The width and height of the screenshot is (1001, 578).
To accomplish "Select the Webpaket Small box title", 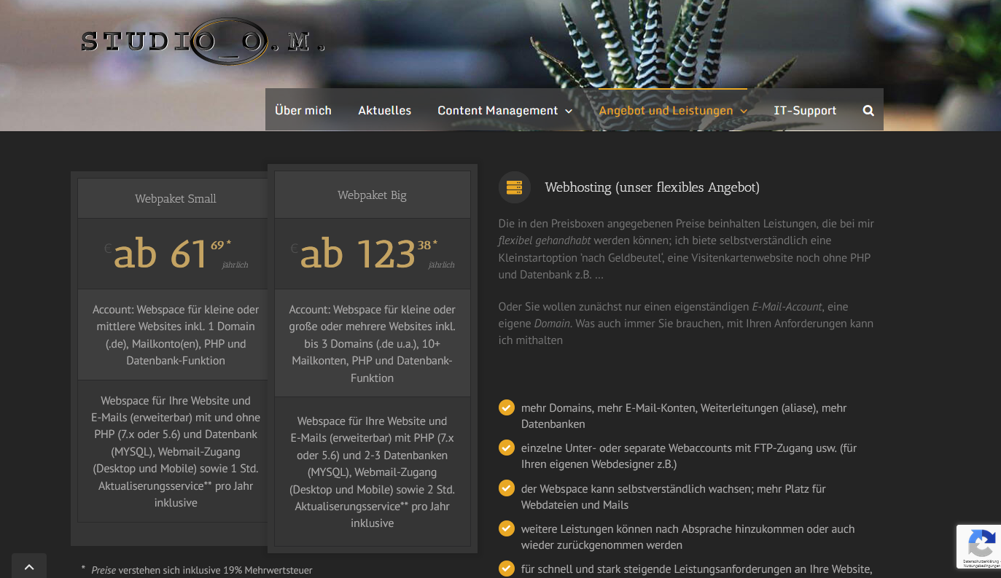I will (x=176, y=198).
